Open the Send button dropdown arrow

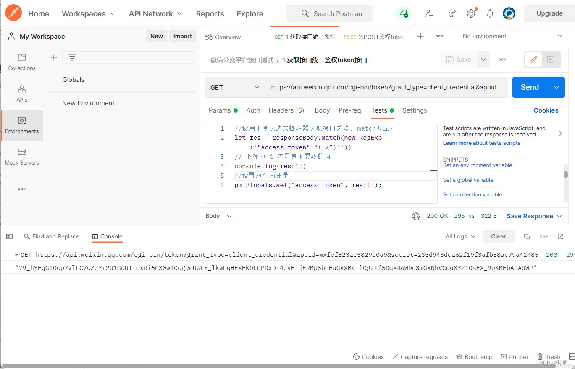(557, 87)
